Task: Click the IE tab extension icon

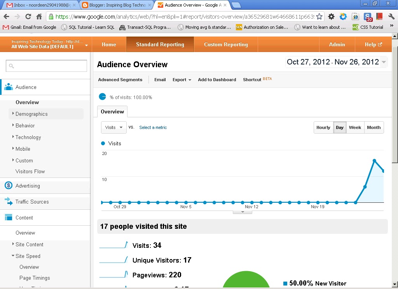Action: [x=355, y=17]
